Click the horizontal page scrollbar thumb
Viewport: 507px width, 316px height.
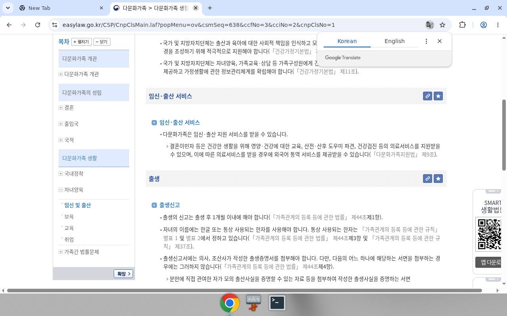[244, 290]
